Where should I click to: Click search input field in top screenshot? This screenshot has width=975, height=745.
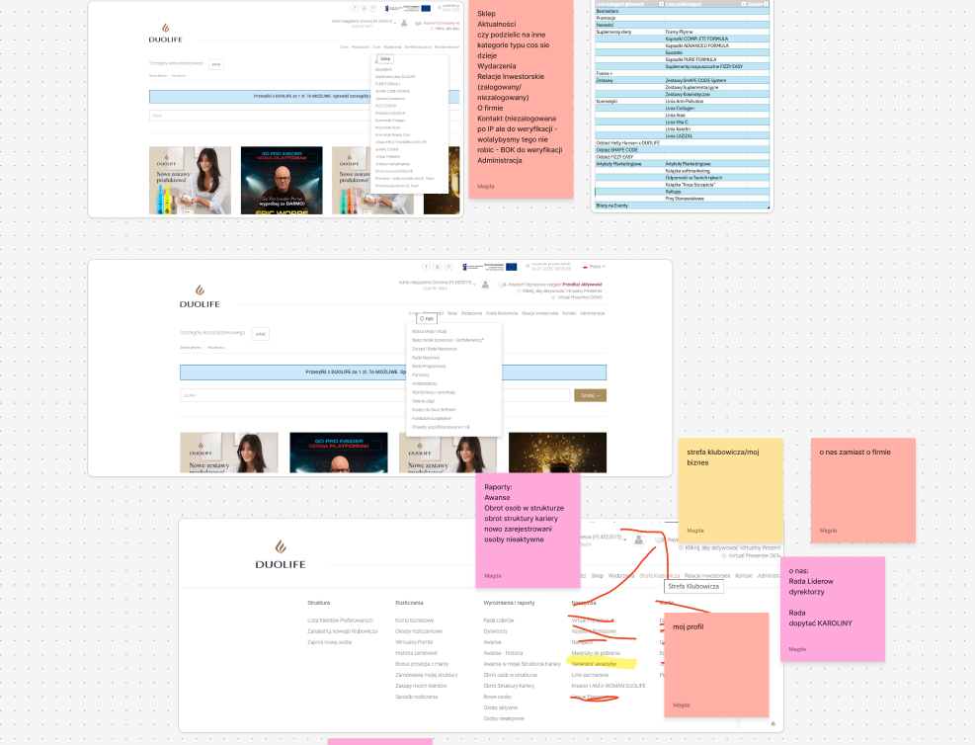point(261,116)
